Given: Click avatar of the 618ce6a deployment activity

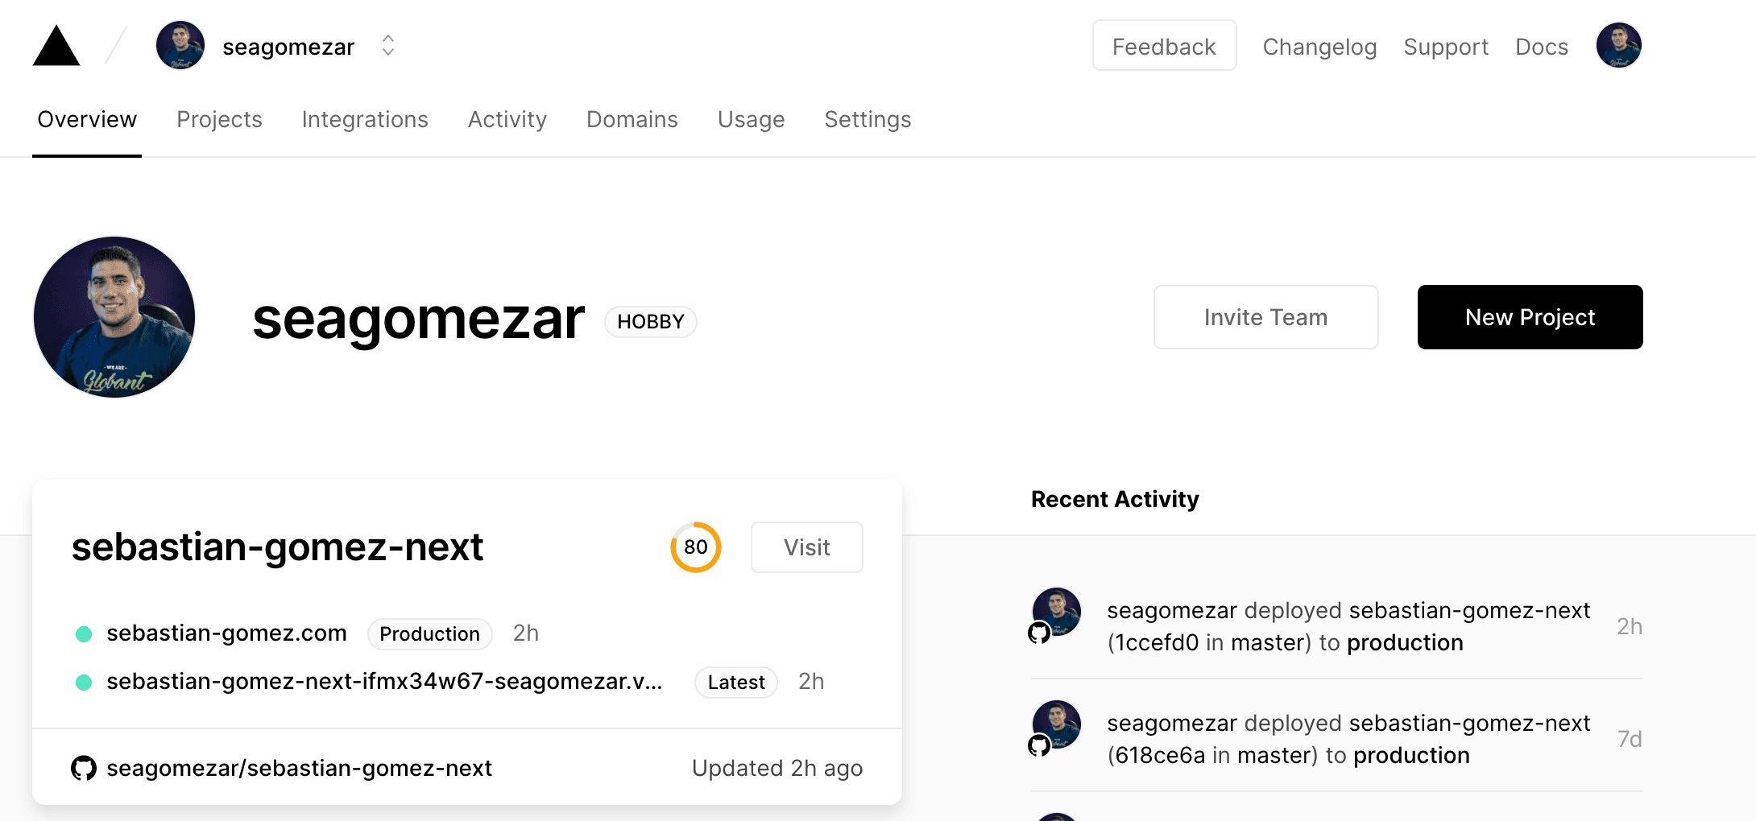Looking at the screenshot, I should pos(1056,725).
